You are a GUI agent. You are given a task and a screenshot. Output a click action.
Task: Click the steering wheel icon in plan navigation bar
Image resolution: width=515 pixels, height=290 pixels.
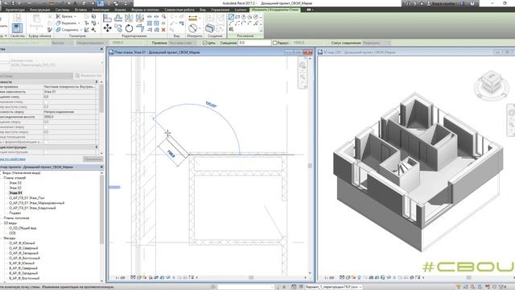[x=303, y=66]
